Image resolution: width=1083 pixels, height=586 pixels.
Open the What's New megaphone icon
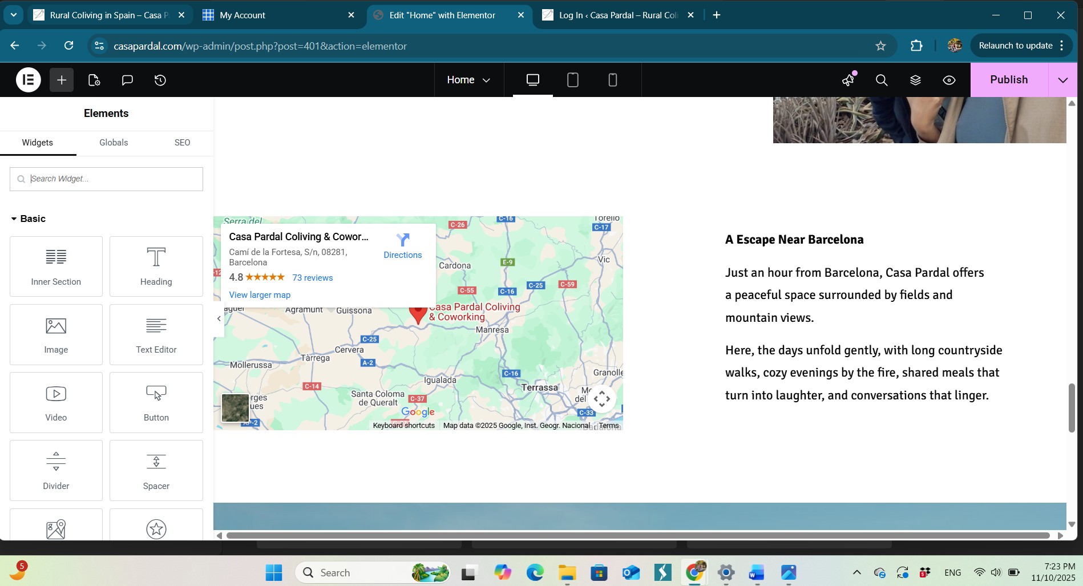click(848, 80)
